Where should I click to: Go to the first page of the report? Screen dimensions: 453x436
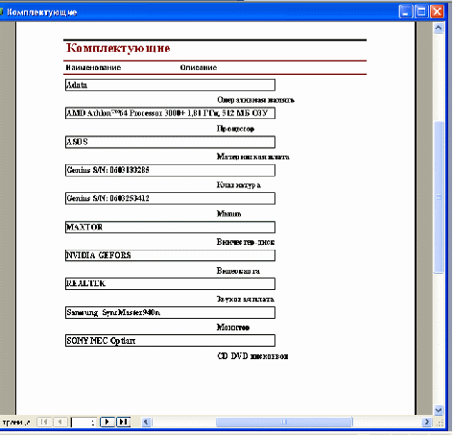tap(44, 422)
